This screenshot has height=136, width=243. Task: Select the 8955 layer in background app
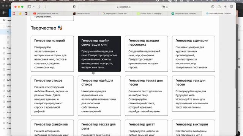(7, 102)
